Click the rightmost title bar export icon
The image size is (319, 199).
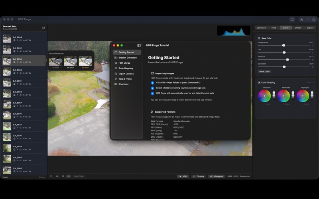click(314, 20)
